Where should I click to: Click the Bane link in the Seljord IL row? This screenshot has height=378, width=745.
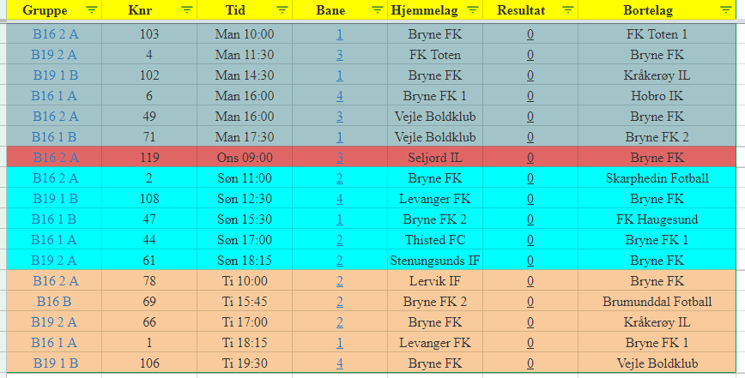coord(340,158)
